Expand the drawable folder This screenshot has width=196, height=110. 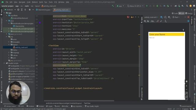tap(9, 42)
